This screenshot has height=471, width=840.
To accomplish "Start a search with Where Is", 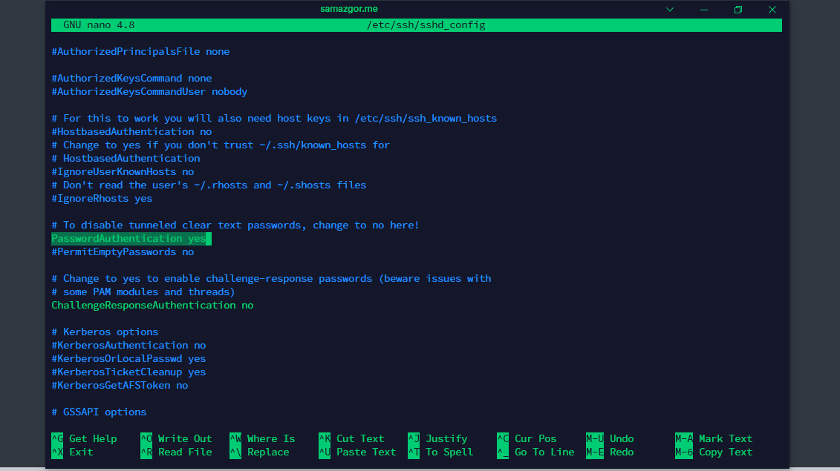I will pos(270,438).
